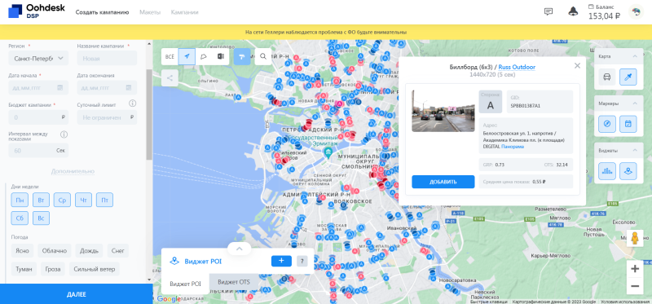Toggle the eyedropper icon in Карта panel
This screenshot has width=652, height=304.
628,77
